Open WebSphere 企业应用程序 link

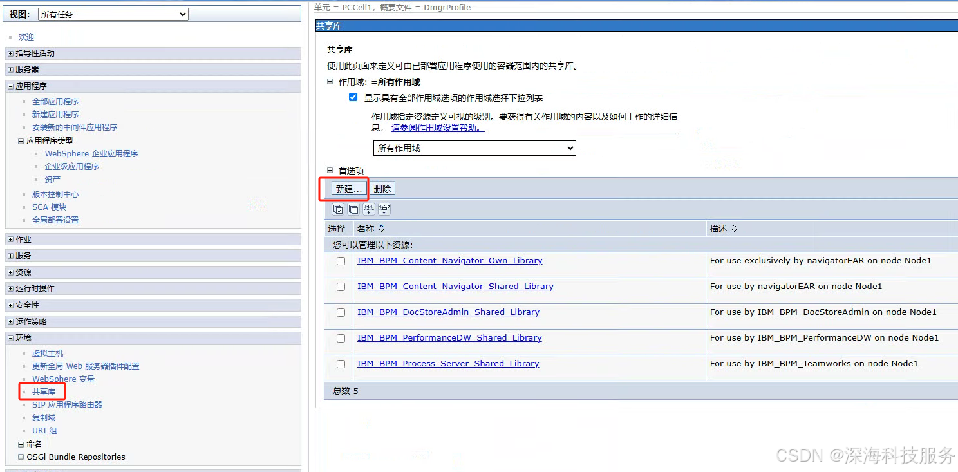(91, 154)
